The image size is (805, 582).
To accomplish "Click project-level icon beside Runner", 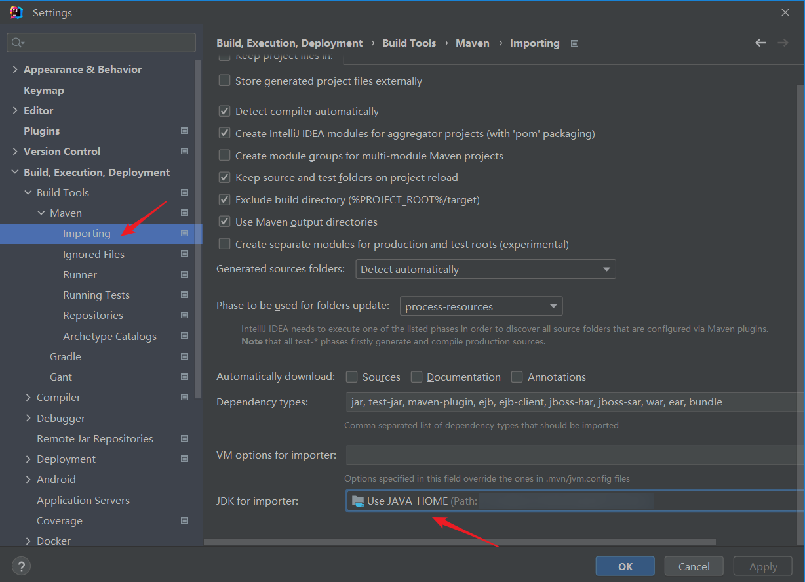I will click(x=184, y=274).
